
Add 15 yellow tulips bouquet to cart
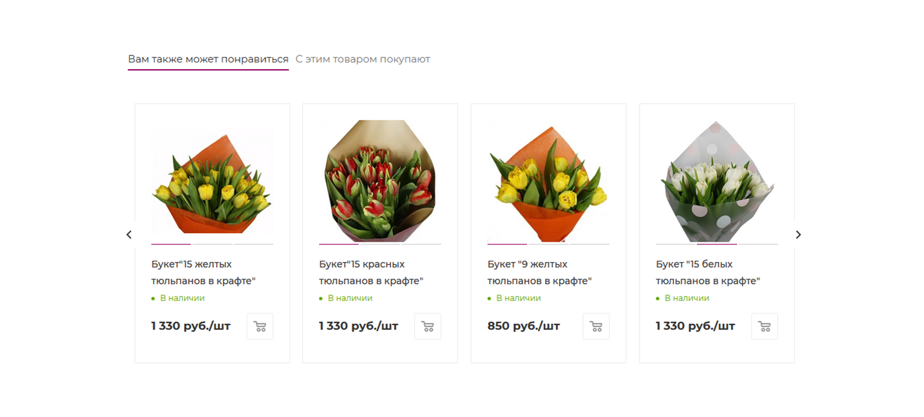260,326
